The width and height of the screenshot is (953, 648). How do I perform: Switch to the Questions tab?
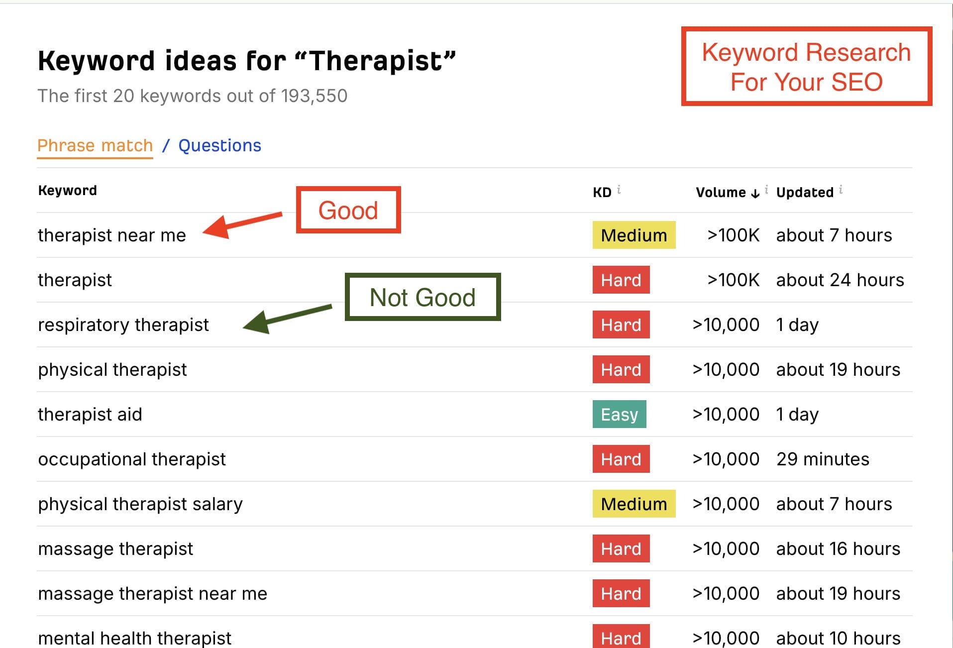(x=219, y=145)
